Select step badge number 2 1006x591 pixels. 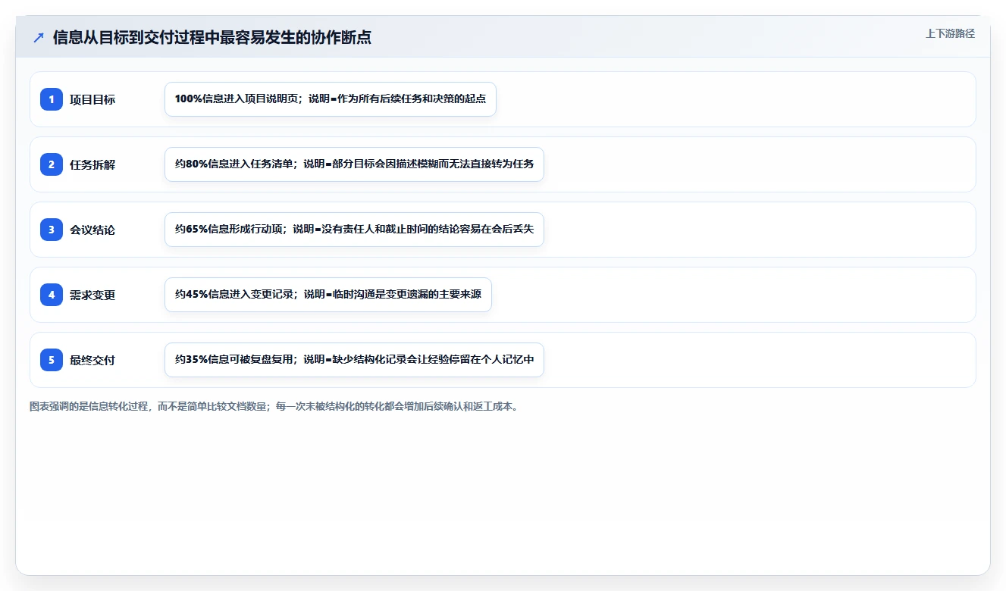pyautogui.click(x=52, y=164)
